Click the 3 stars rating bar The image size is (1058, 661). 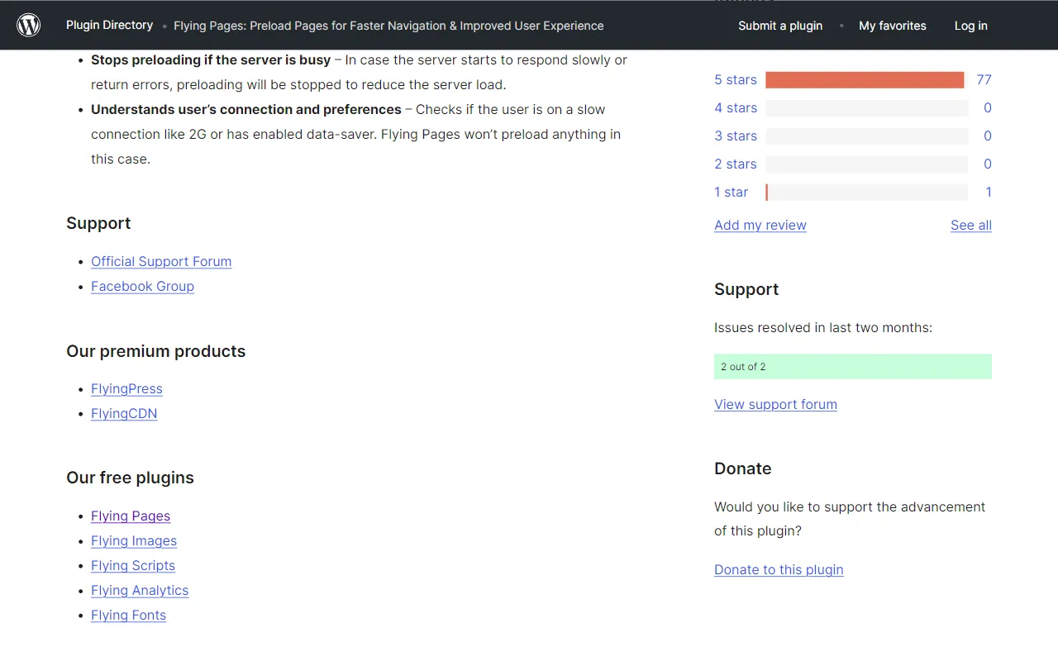[x=866, y=136]
